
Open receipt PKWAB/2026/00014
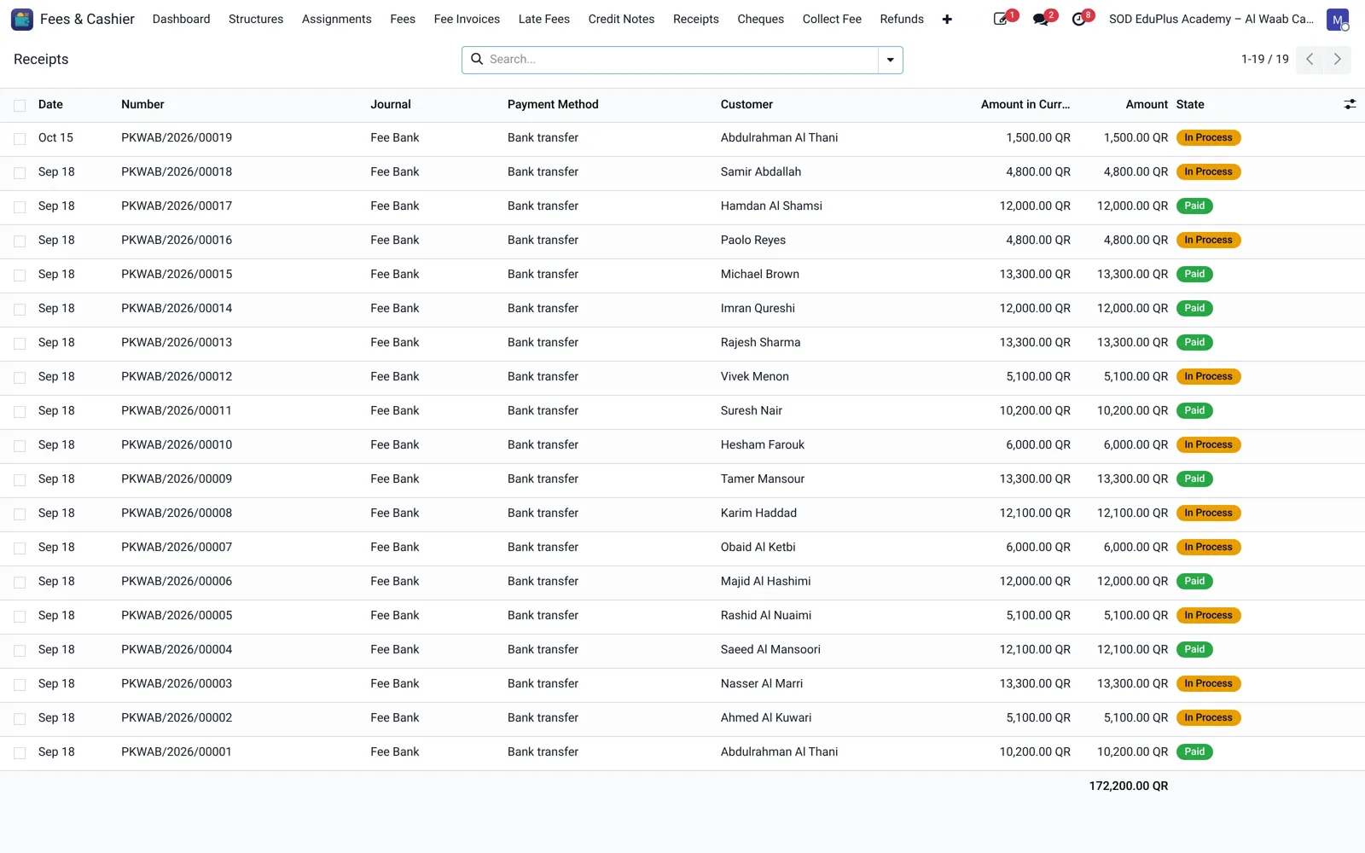click(177, 308)
